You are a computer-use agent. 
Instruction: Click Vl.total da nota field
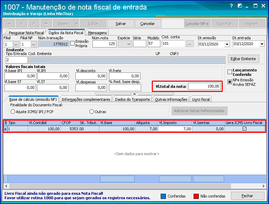[x=204, y=86]
